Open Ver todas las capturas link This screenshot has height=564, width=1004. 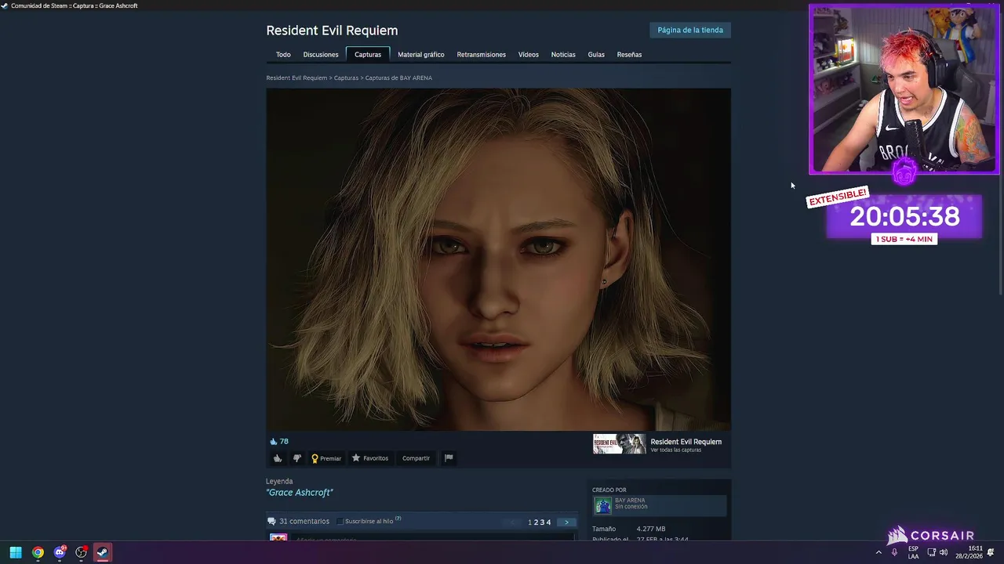(x=675, y=450)
